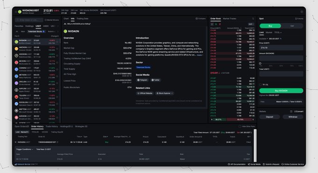Select the USDC market tab
Screen dimensions: 318x173
tap(46, 26)
